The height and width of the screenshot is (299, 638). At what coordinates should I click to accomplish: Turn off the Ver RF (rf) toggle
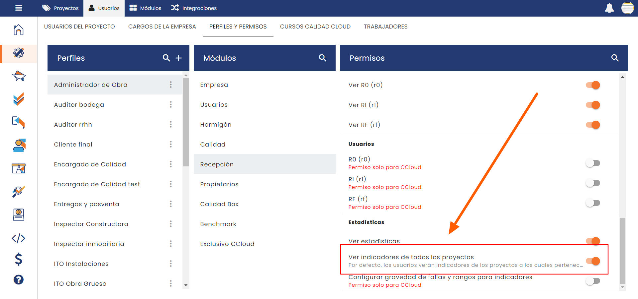point(593,125)
